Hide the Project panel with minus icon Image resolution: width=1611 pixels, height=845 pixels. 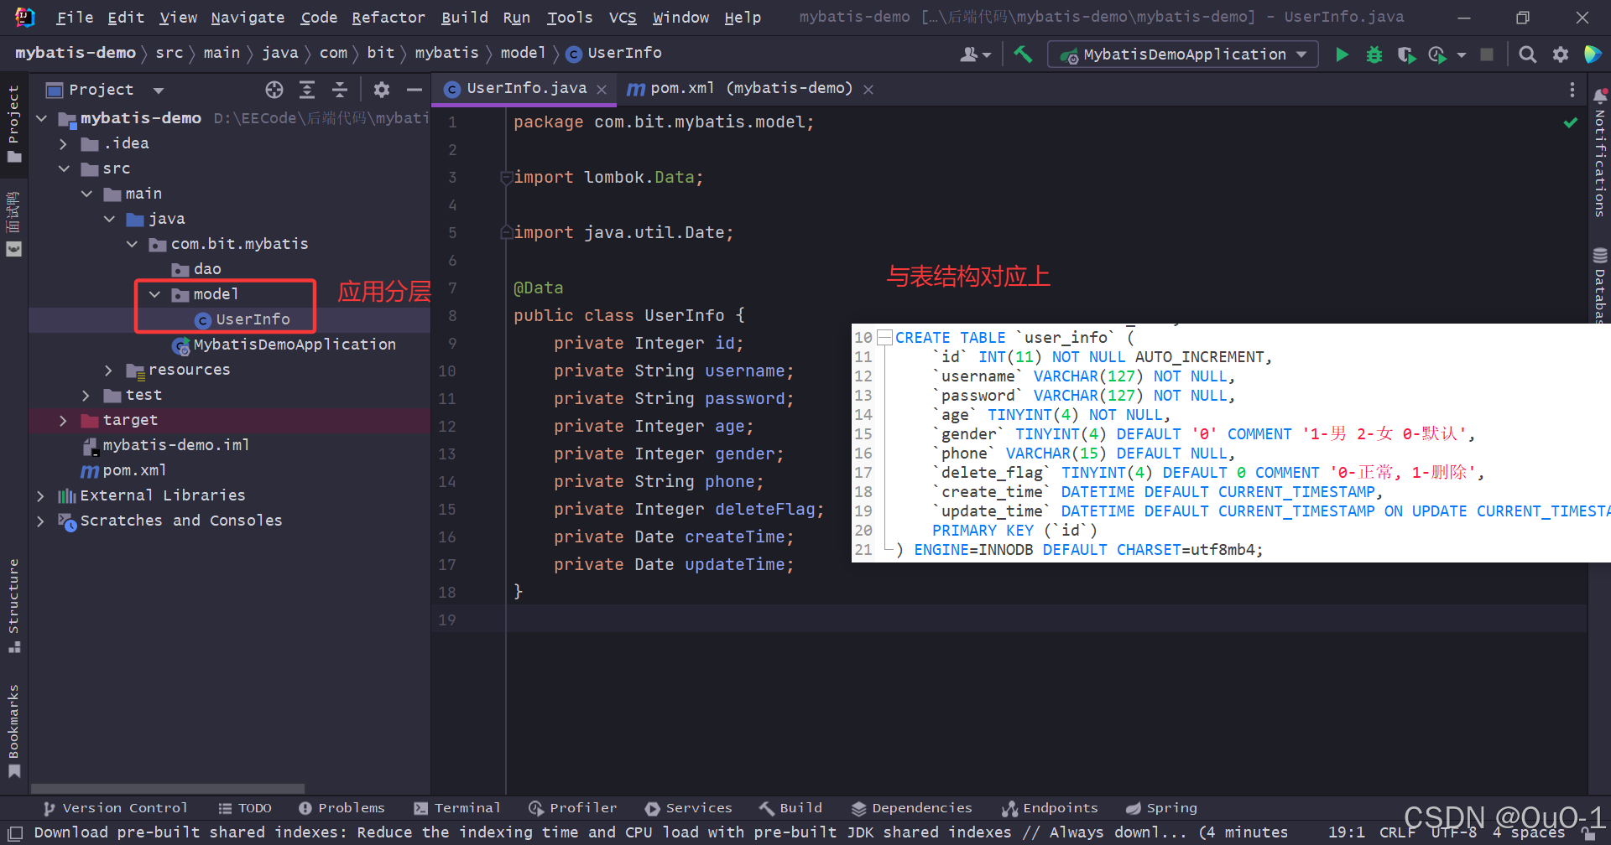click(x=414, y=90)
